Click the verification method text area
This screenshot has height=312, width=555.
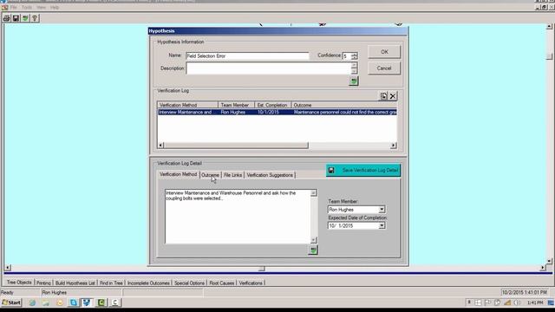pyautogui.click(x=238, y=217)
